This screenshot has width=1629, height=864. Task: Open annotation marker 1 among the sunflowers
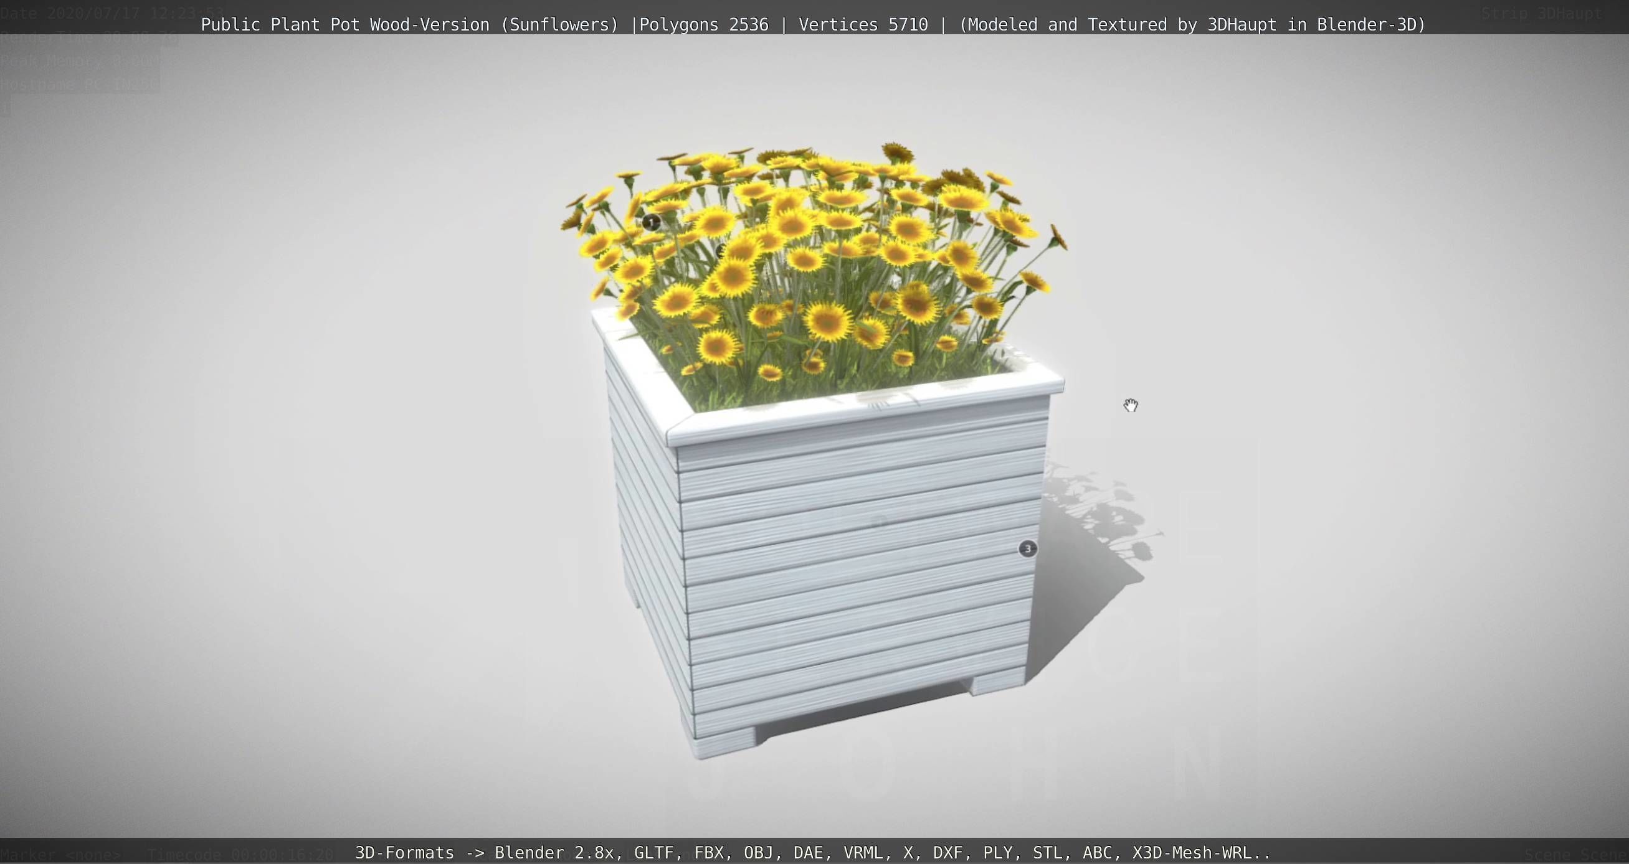click(652, 222)
